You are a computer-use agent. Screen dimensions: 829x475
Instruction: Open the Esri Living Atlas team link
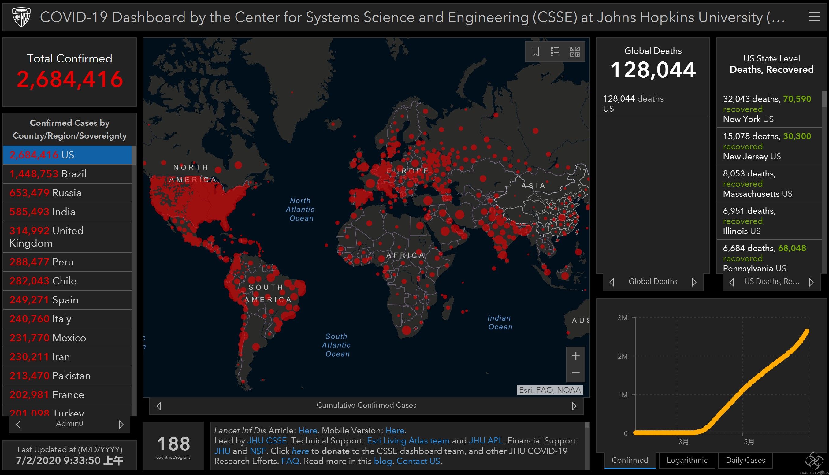click(x=408, y=441)
